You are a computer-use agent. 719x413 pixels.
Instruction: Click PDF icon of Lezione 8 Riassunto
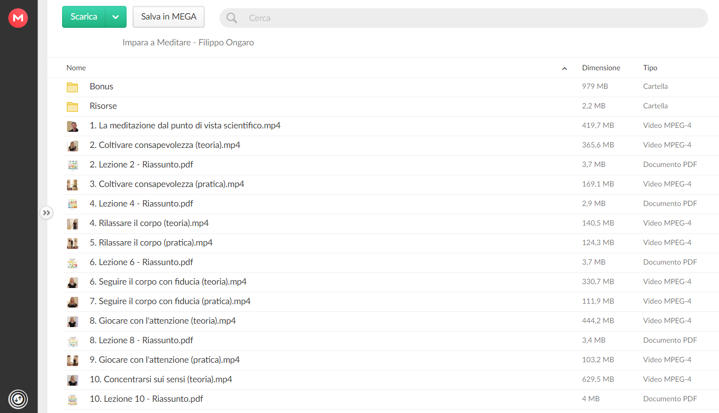tap(72, 341)
